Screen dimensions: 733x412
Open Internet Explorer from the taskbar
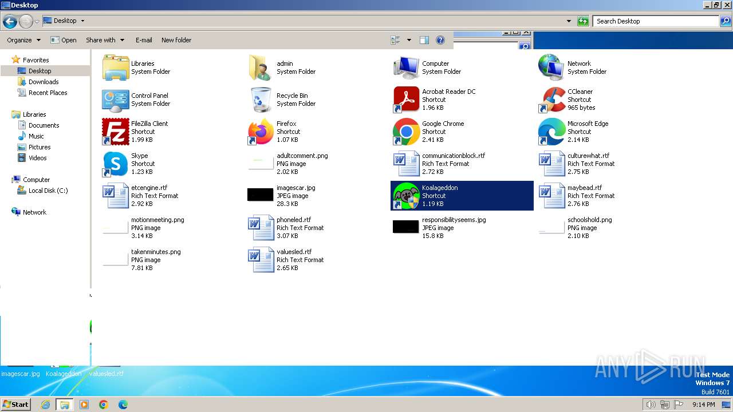coord(45,405)
